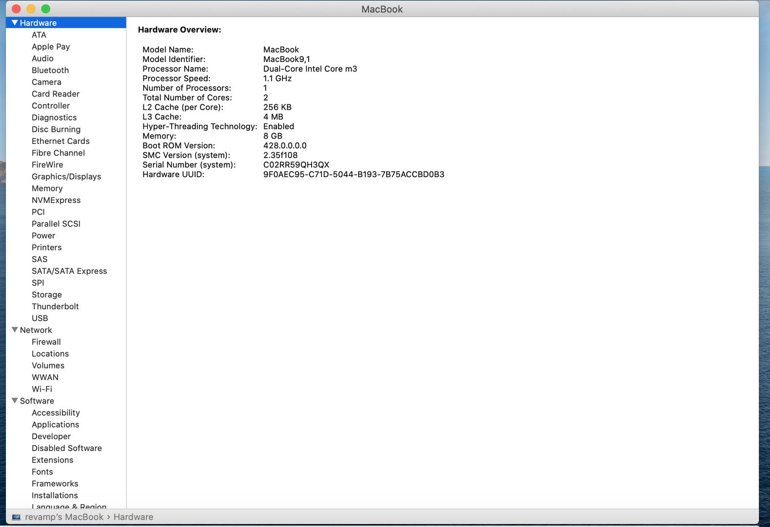Open USB device tree entry

40,318
